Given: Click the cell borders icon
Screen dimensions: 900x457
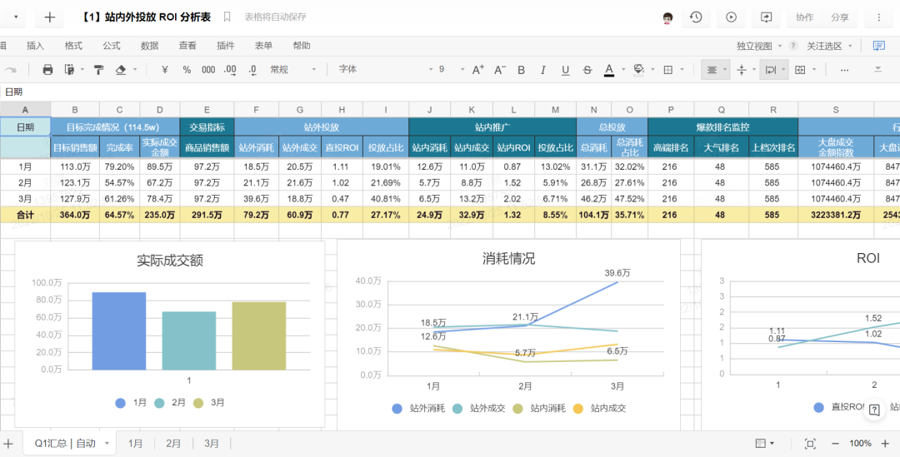Looking at the screenshot, I should pyautogui.click(x=667, y=69).
